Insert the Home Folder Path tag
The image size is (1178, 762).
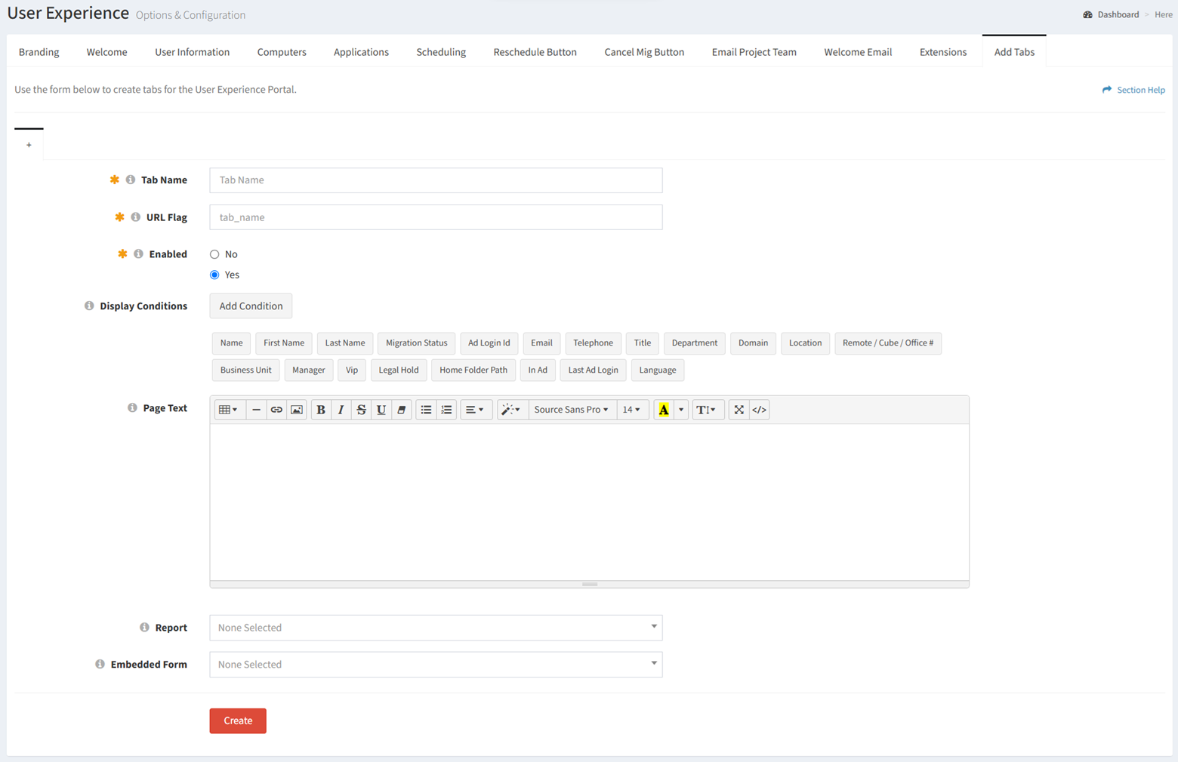473,370
